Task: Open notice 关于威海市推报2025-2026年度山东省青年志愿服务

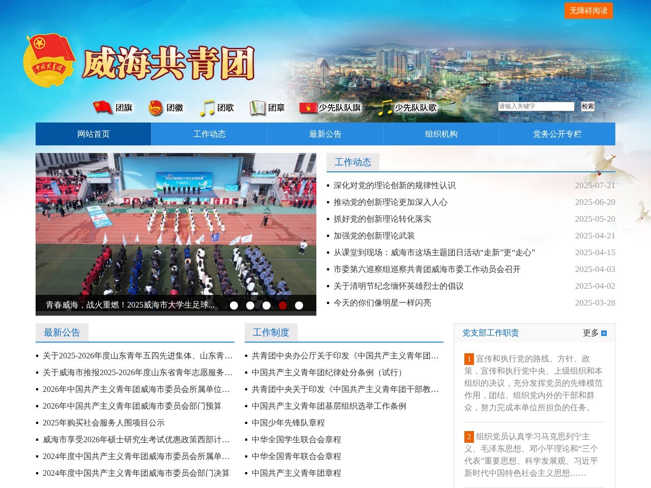Action: pyautogui.click(x=137, y=373)
